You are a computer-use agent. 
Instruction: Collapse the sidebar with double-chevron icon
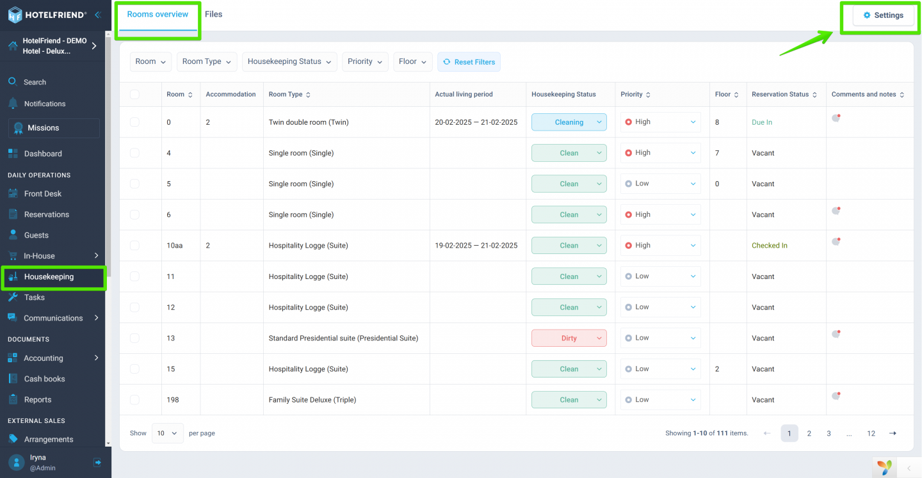97,14
